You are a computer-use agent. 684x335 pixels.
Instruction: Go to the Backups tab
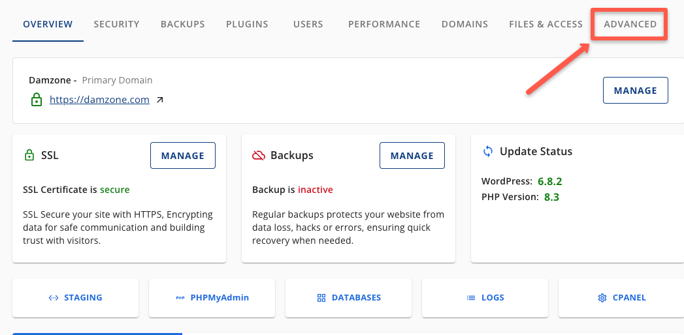point(183,24)
